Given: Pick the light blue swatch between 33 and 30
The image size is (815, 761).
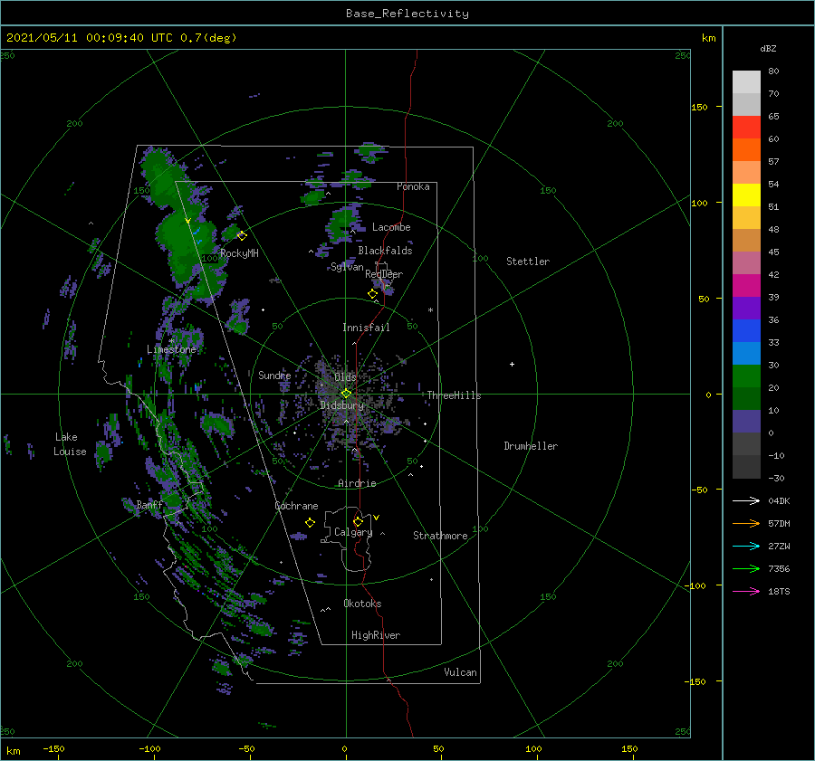Looking at the screenshot, I should click(746, 354).
